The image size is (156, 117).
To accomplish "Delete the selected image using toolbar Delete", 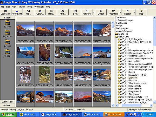I will 101,12.
